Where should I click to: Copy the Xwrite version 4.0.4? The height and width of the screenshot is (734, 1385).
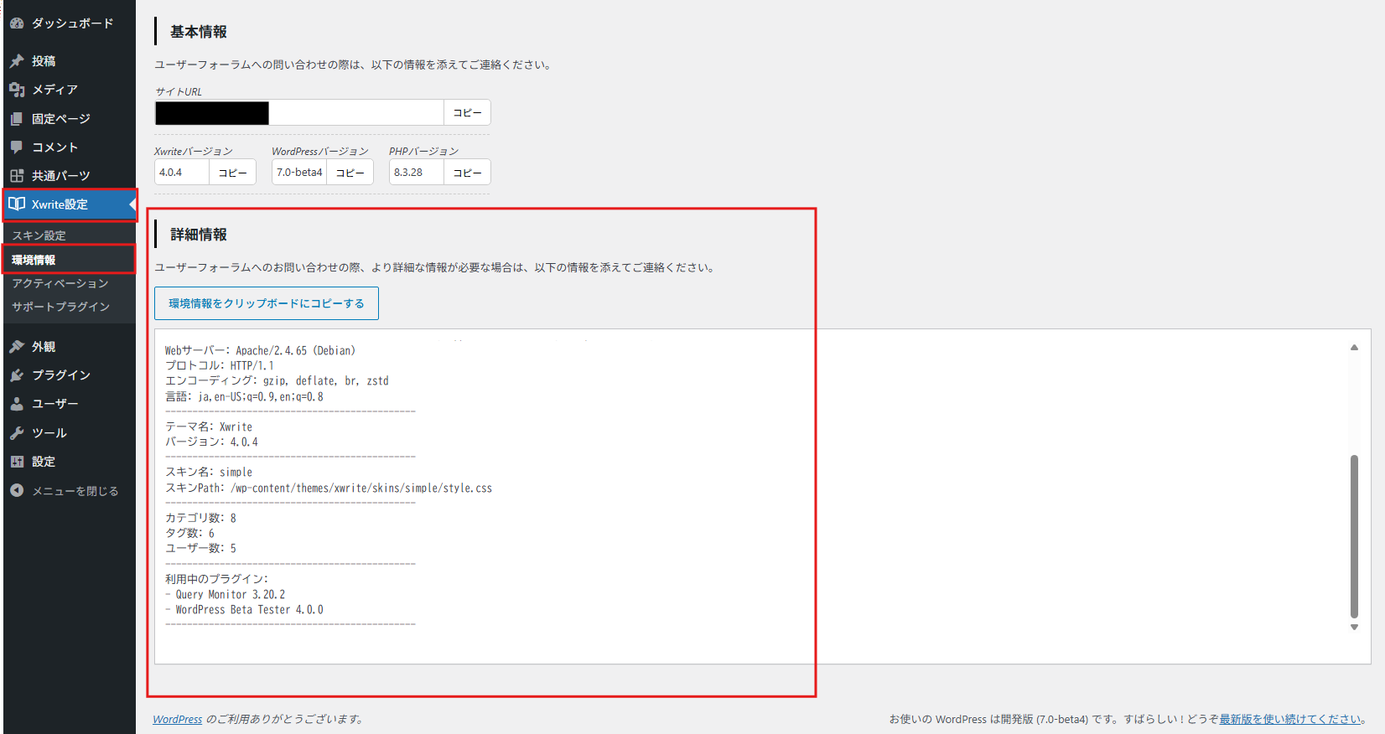coord(232,173)
